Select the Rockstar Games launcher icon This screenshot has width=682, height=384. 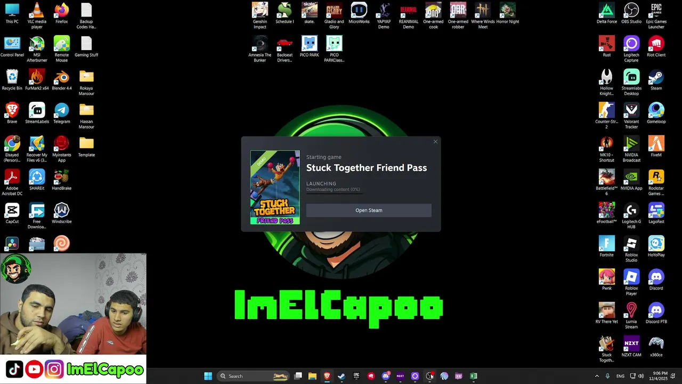click(x=656, y=182)
